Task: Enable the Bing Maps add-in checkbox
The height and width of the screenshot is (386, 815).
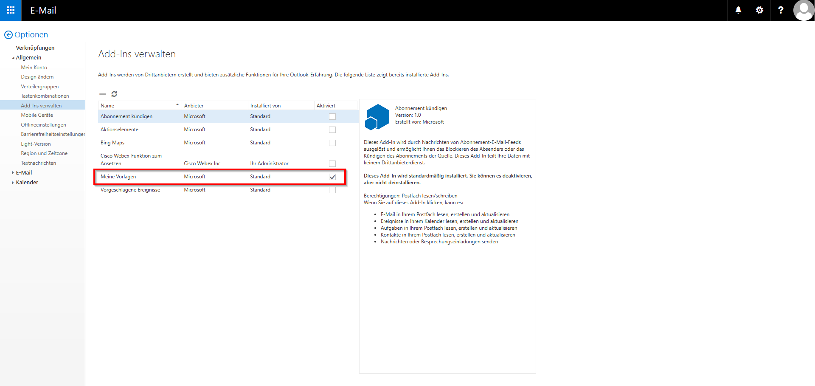Action: [332, 143]
